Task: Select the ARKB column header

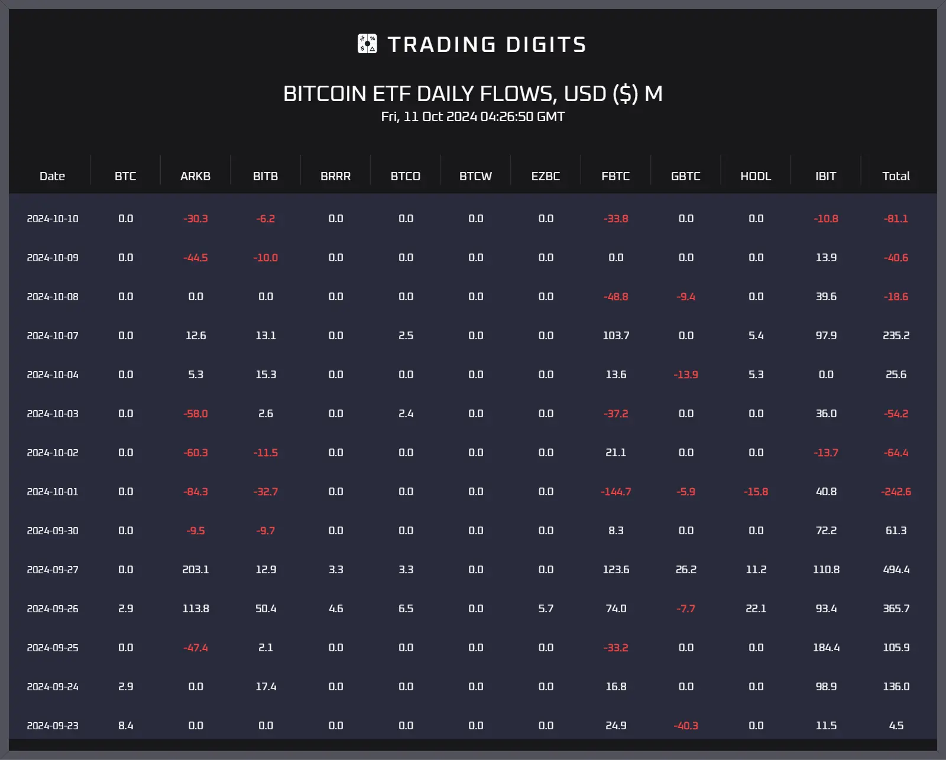Action: click(196, 176)
